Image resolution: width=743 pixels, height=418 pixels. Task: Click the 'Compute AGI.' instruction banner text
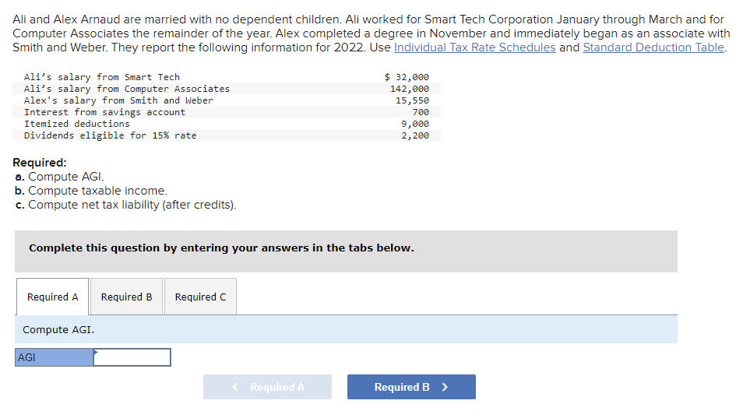(58, 329)
